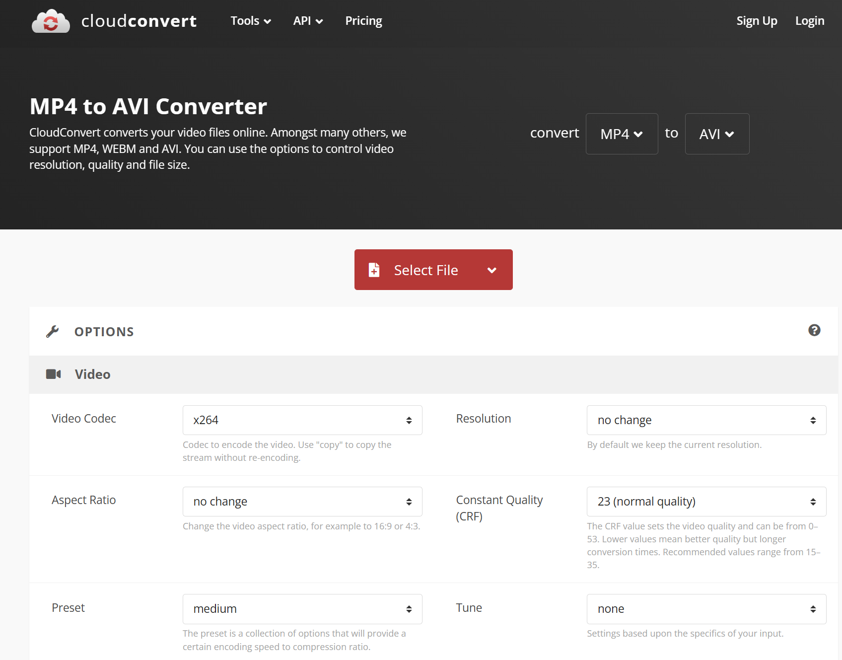The image size is (842, 660).
Task: Click the OPTIONS section title
Action: click(x=104, y=332)
